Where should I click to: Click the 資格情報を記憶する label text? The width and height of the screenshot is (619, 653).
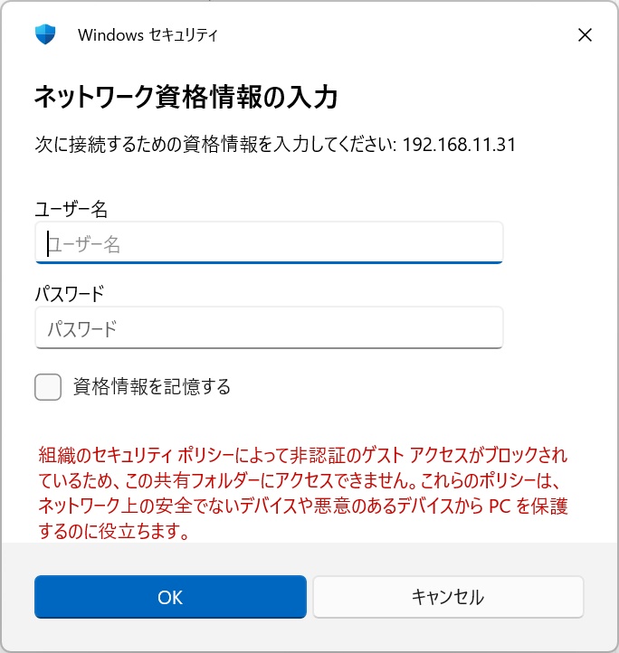[x=152, y=387]
